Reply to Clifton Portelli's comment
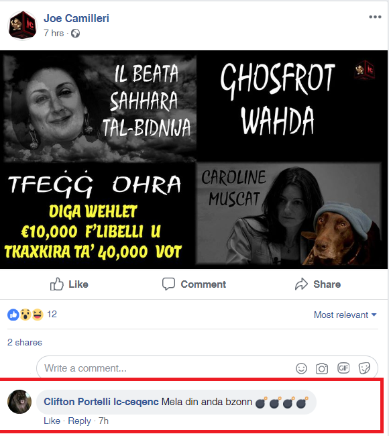Image resolution: width=389 pixels, height=436 pixels. (79, 421)
